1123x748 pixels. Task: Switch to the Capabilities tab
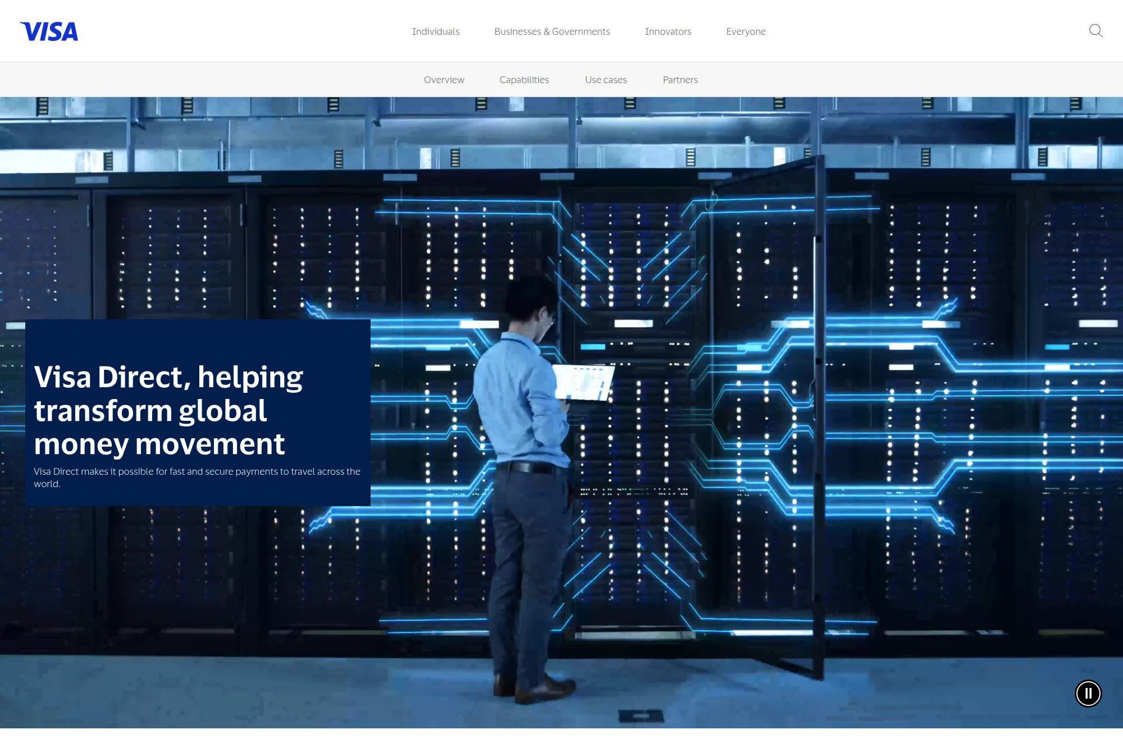[524, 80]
